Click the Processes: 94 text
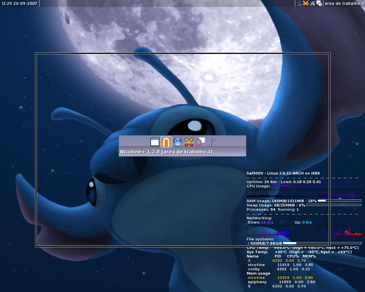This screenshot has width=365, height=292. (261, 209)
